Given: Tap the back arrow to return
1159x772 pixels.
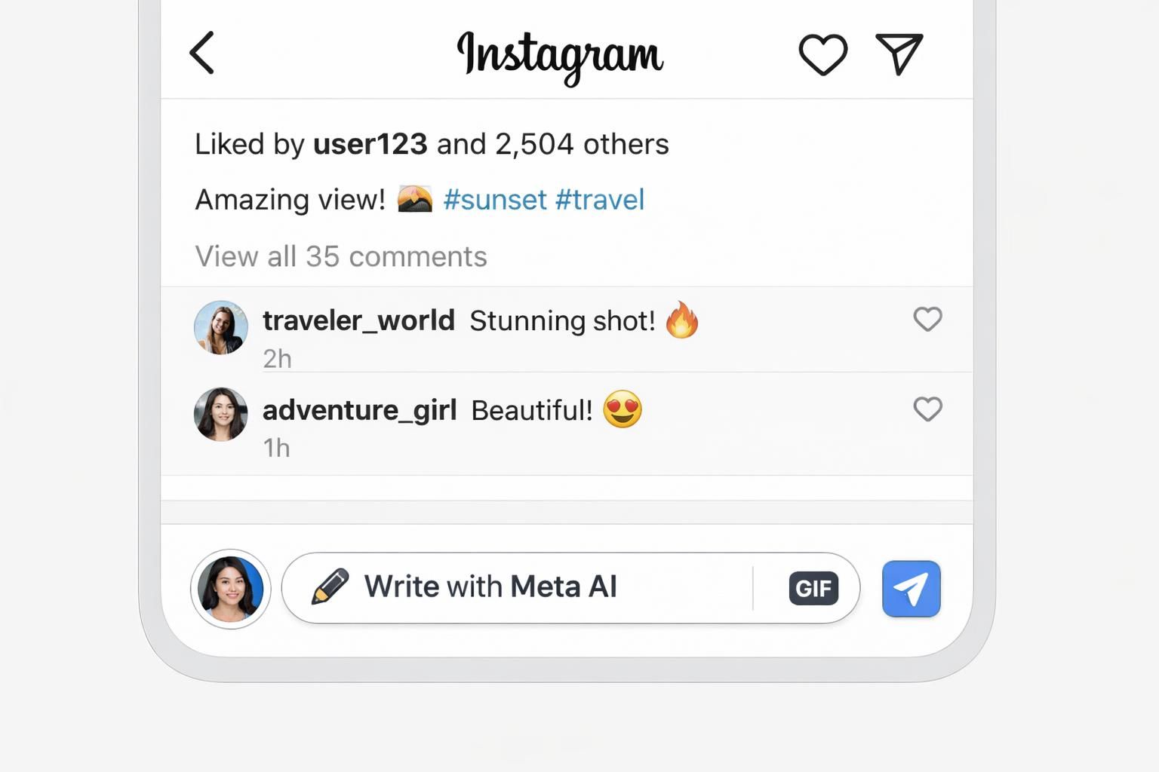Looking at the screenshot, I should click(201, 54).
